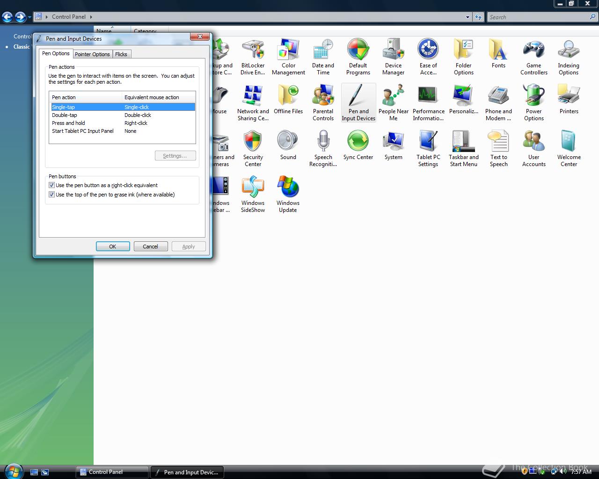Open People Near Me
The image size is (599, 479).
point(393,103)
